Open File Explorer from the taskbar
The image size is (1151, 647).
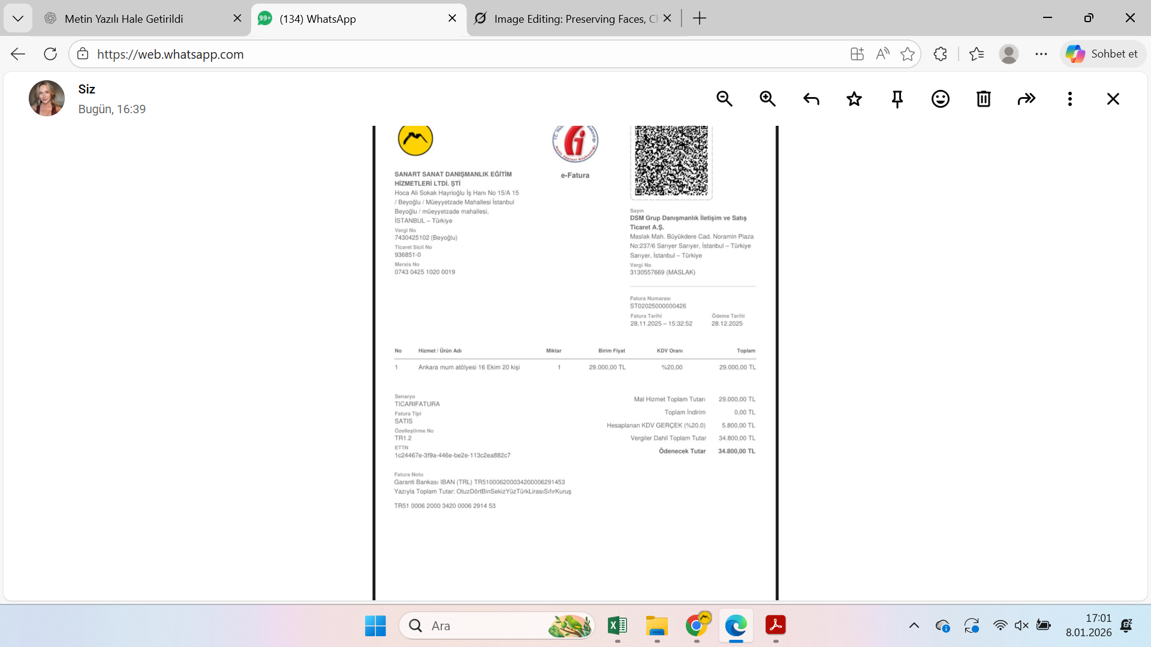pos(657,626)
